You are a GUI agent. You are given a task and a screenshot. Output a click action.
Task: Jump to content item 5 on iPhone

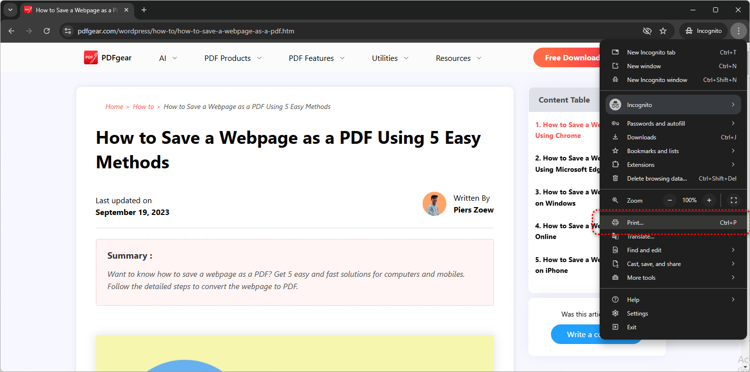tap(568, 265)
